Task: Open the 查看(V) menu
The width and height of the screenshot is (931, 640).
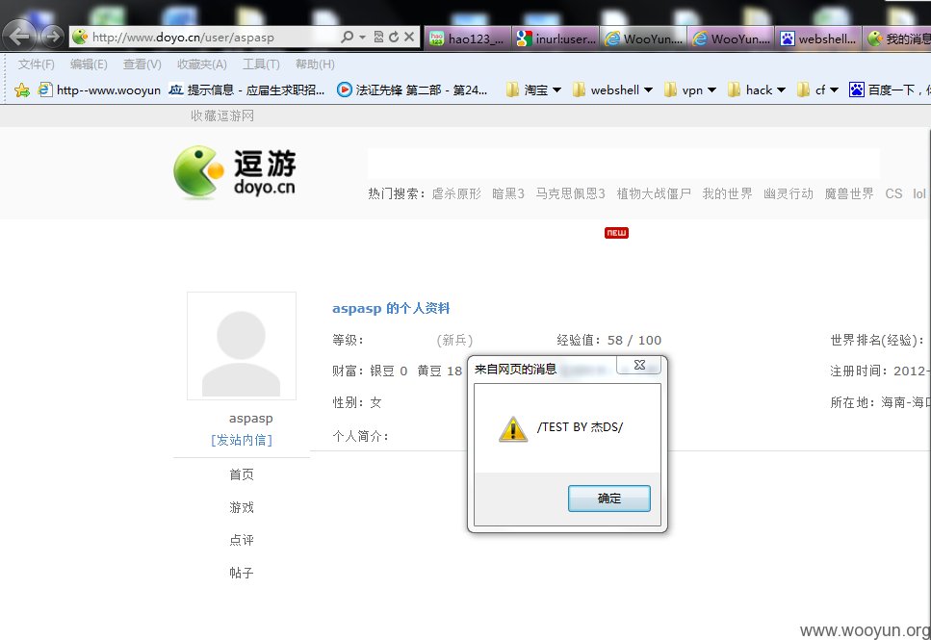Action: 142,64
